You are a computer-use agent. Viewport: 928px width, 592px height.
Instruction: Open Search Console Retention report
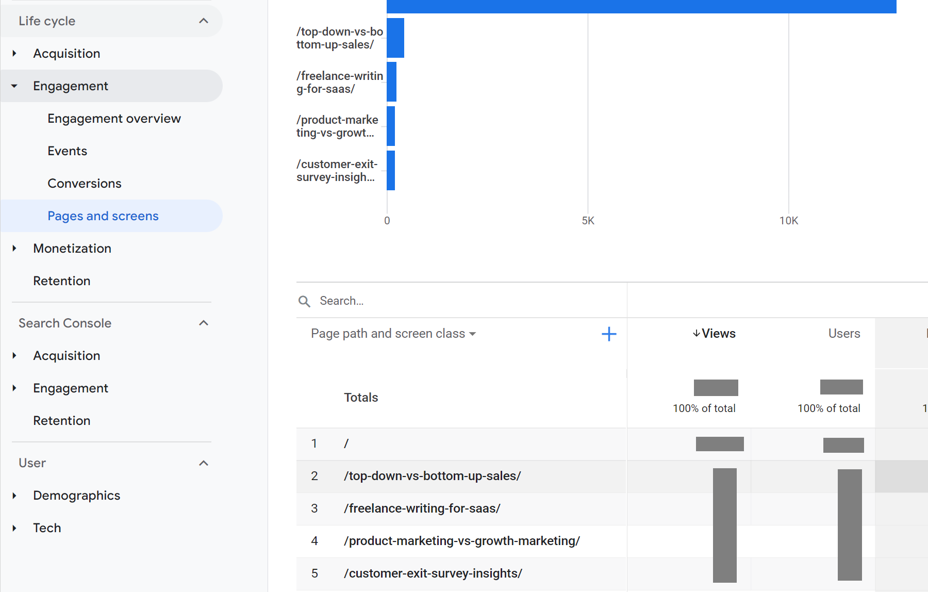click(x=62, y=421)
